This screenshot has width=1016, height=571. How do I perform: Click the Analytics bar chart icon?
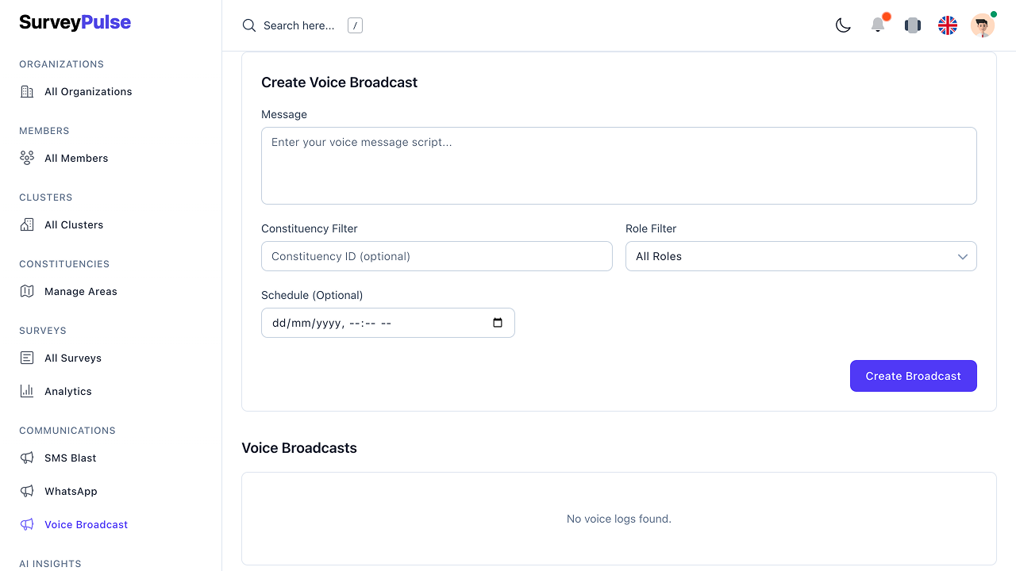[27, 392]
